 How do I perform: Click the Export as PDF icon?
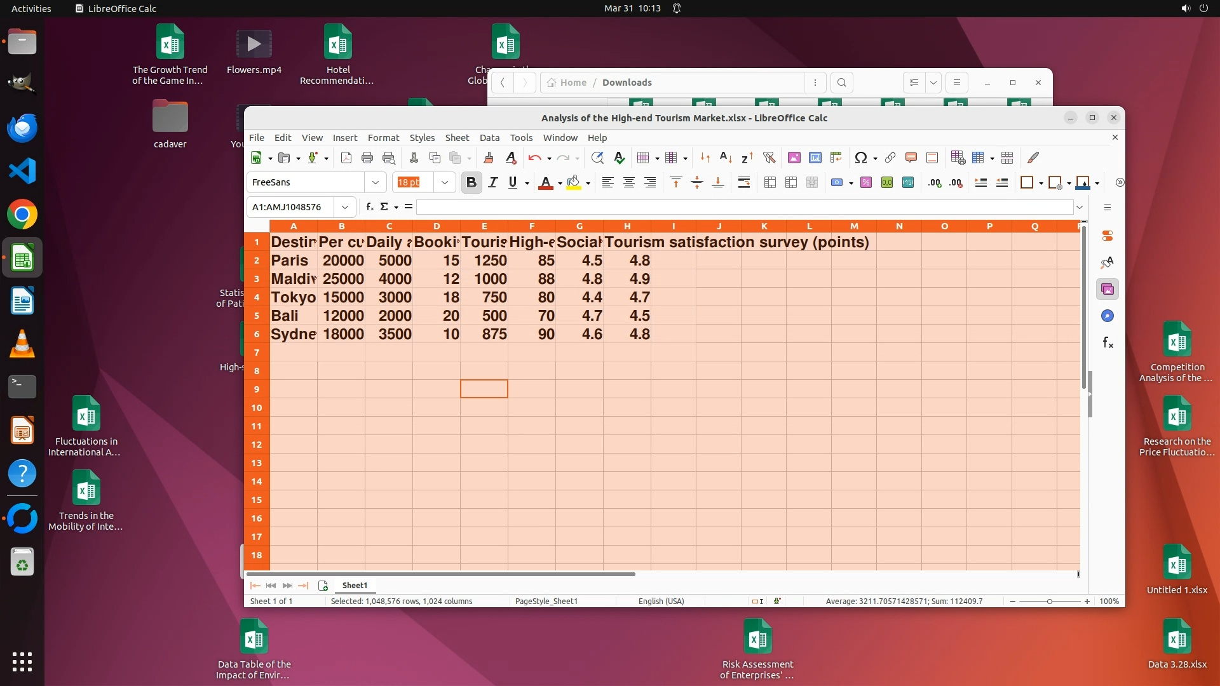click(x=346, y=158)
